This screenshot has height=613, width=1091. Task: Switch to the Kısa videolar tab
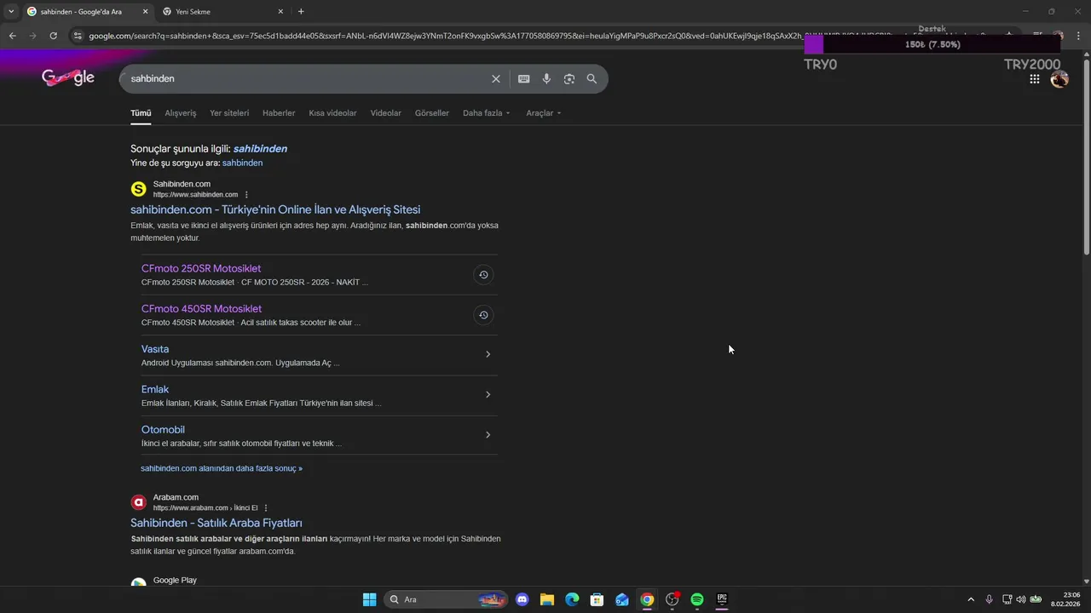pyautogui.click(x=332, y=112)
